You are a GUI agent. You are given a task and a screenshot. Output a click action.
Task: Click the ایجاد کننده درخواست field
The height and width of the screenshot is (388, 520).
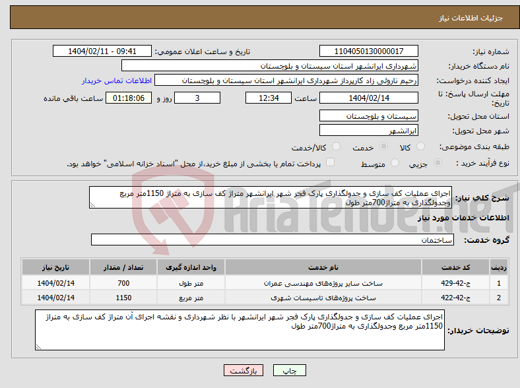click(x=286, y=81)
